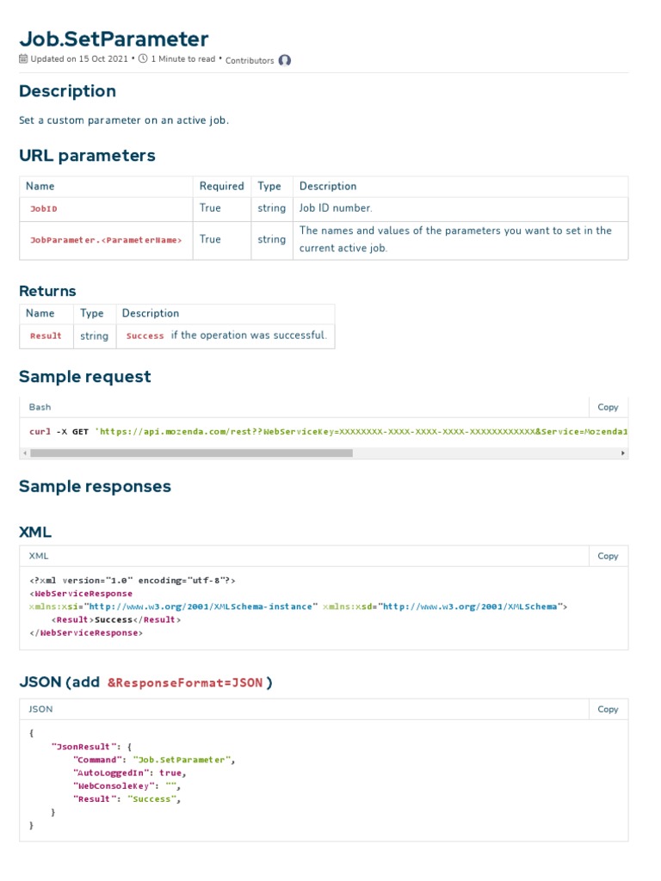Click the 'Bash' code block label
This screenshot has width=661, height=881.
(40, 407)
